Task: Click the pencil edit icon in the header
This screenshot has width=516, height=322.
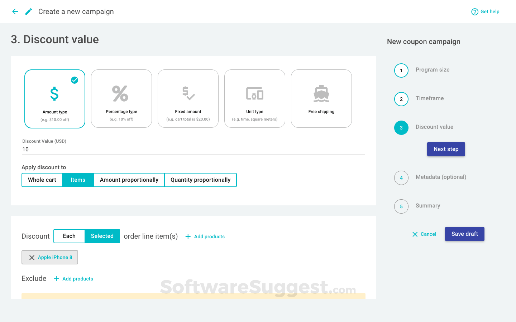Action: click(28, 11)
